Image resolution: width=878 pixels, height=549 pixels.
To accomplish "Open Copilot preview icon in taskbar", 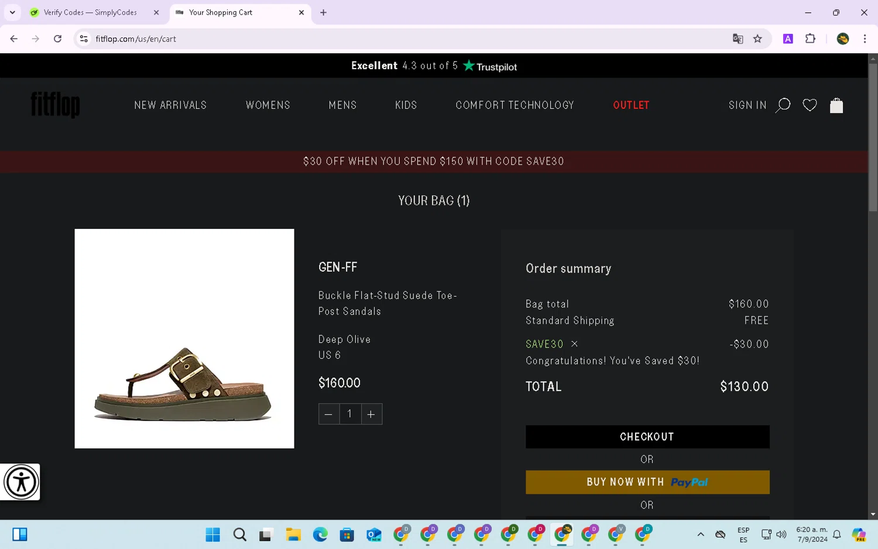I will [859, 534].
